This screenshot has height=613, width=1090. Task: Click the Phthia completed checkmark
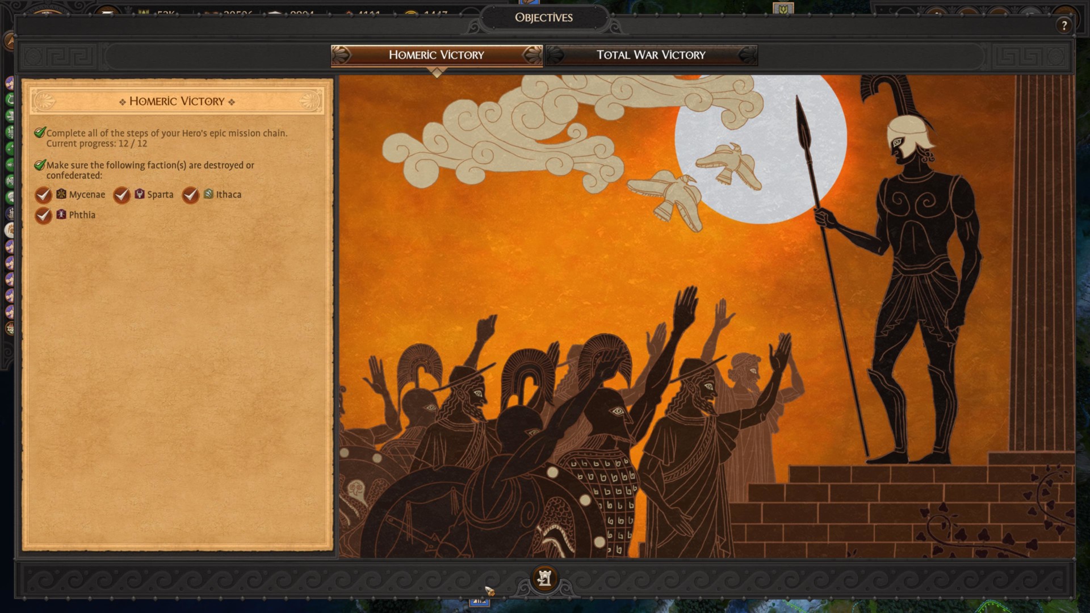[x=43, y=215]
